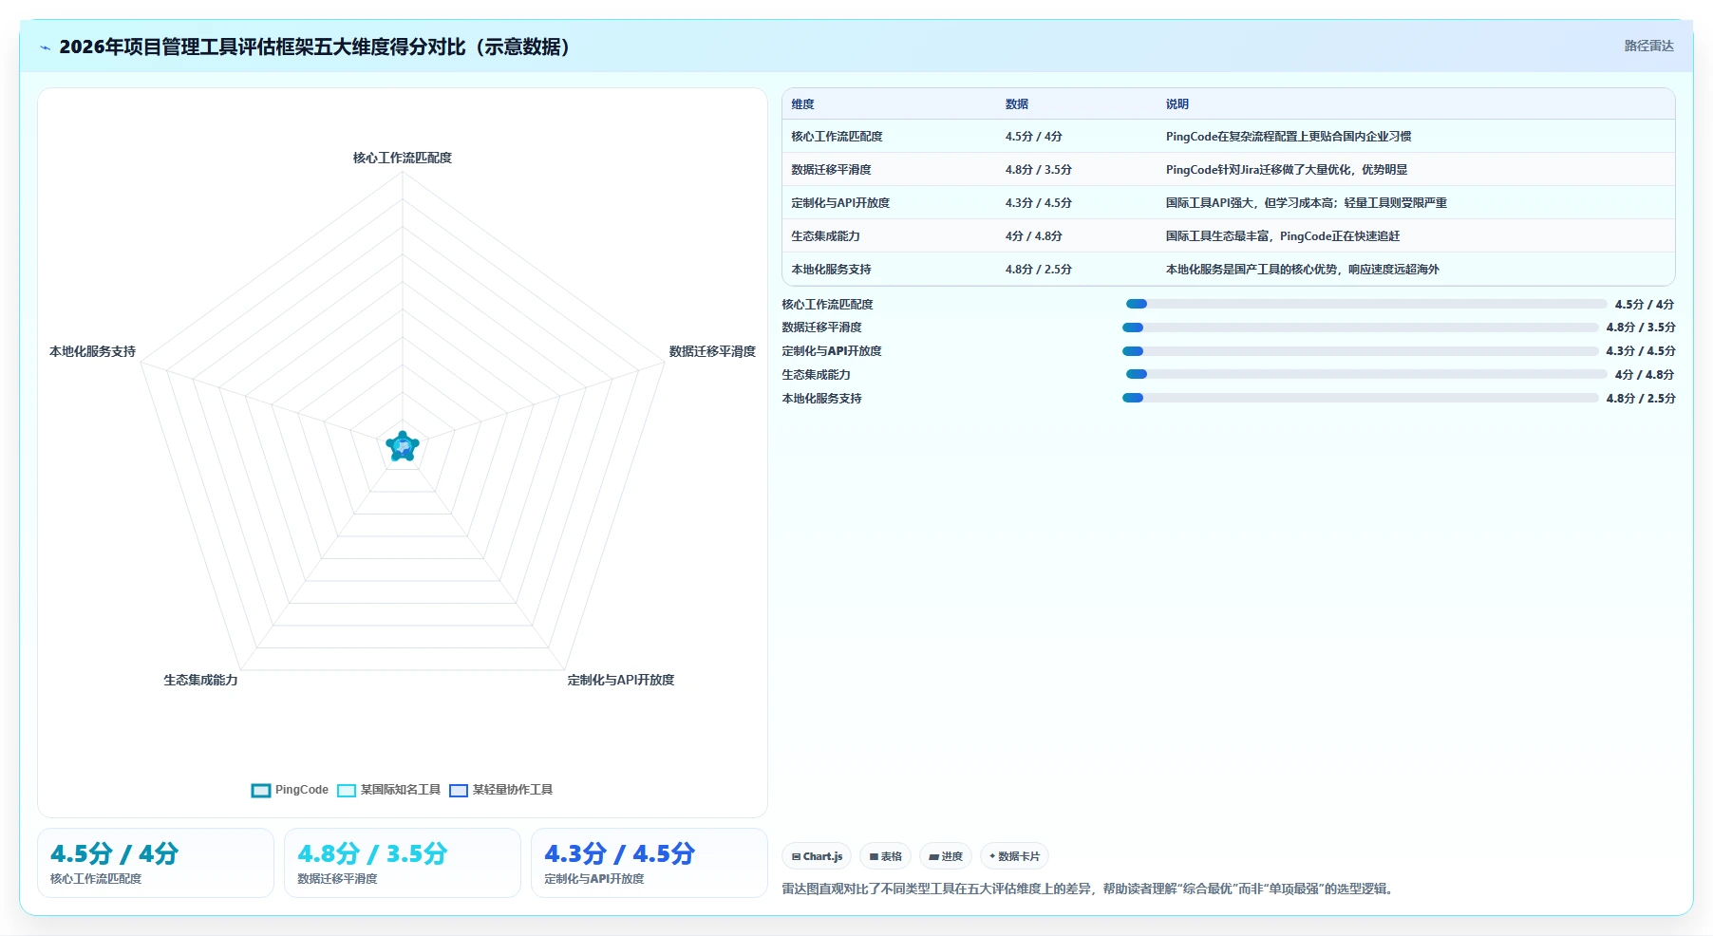Click the note 国际工具API强大

click(x=1307, y=203)
